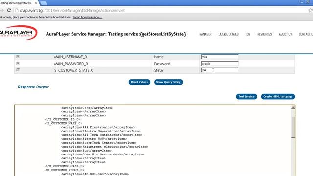Click the closing S_CUSTOMER_ID_0 tag line
The height and width of the screenshot is (176, 313).
(63, 119)
